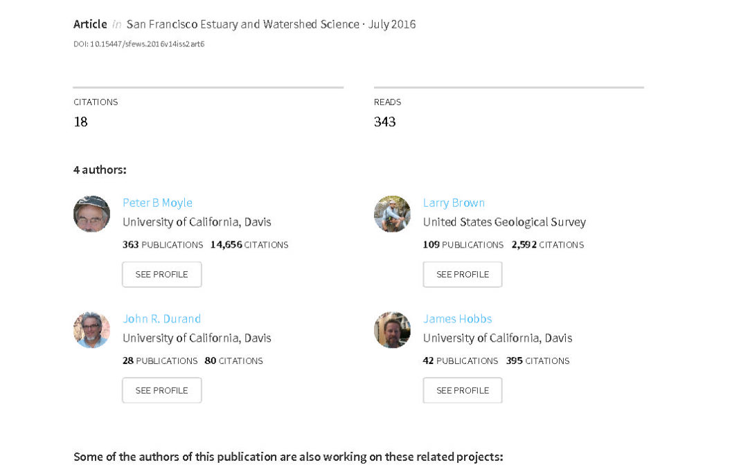The height and width of the screenshot is (467, 748).
Task: Click See Profile under Larry Brown
Action: click(x=462, y=275)
